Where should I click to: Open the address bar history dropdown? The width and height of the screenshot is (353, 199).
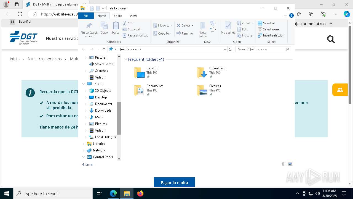point(225,49)
